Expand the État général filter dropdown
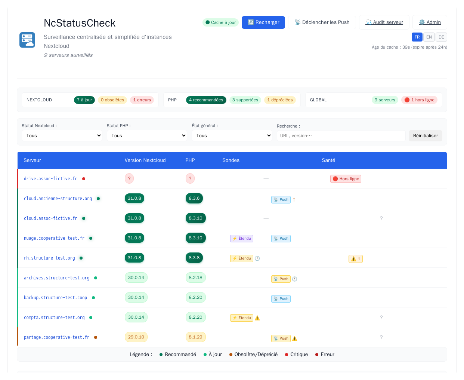The height and width of the screenshot is (380, 464). [232, 136]
